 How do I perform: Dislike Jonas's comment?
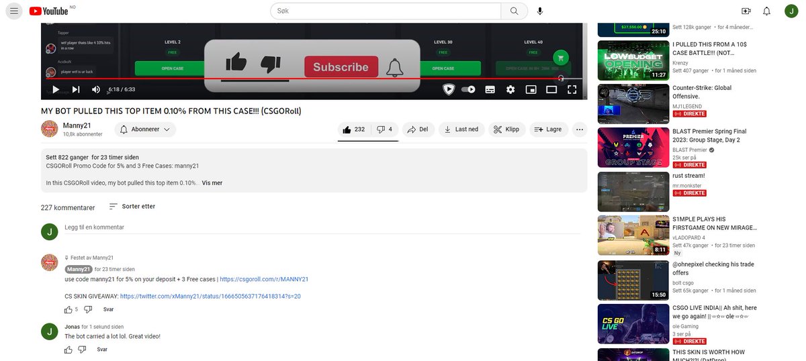click(x=83, y=350)
